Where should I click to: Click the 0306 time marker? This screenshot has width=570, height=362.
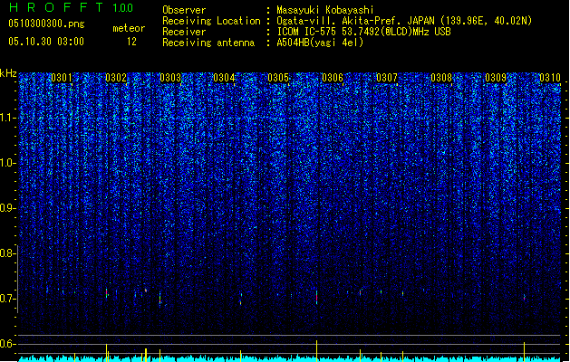[333, 78]
